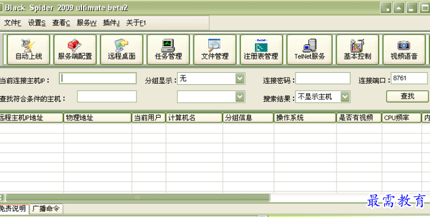Image resolution: width=430 pixels, height=217 pixels.
Task: Open 服务端配置 toolbox icon
Action: [x=75, y=50]
